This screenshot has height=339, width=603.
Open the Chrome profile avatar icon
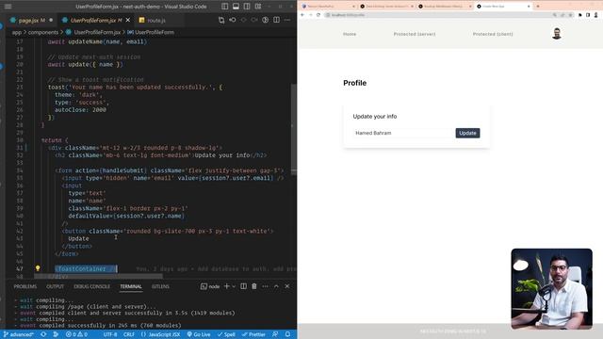596,15
